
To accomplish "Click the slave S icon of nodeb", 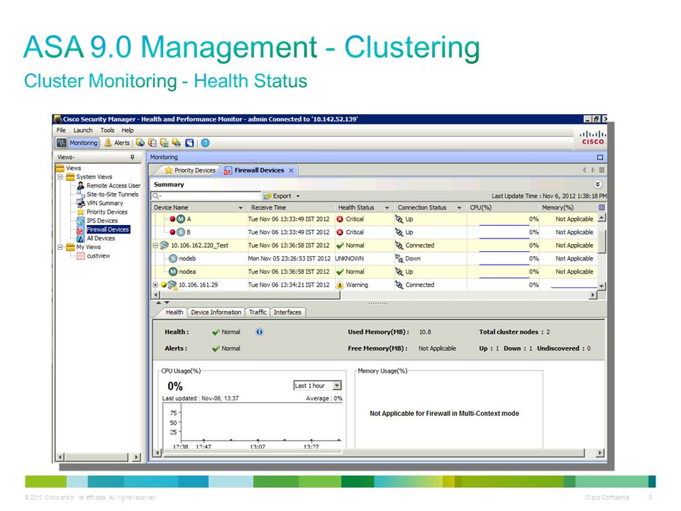I will point(173,259).
